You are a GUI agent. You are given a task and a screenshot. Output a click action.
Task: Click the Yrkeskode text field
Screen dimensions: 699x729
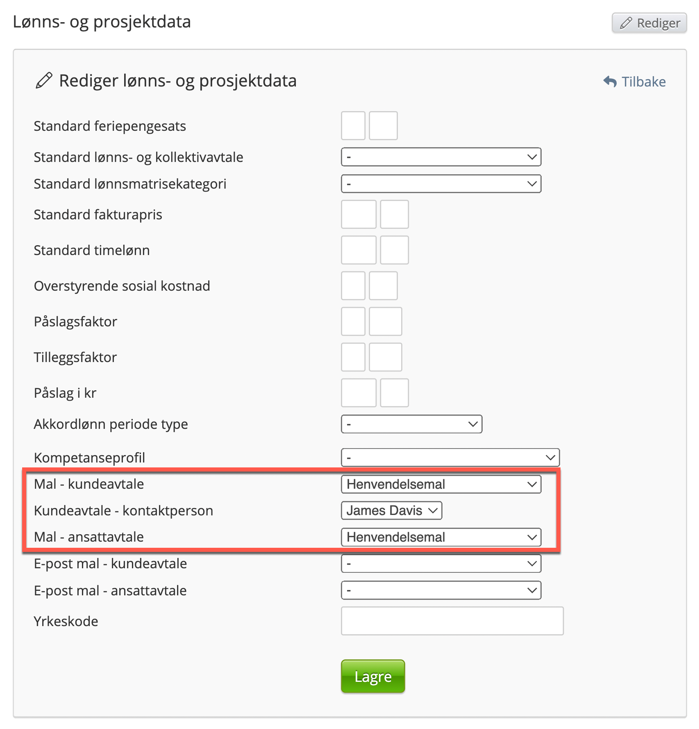point(452,621)
